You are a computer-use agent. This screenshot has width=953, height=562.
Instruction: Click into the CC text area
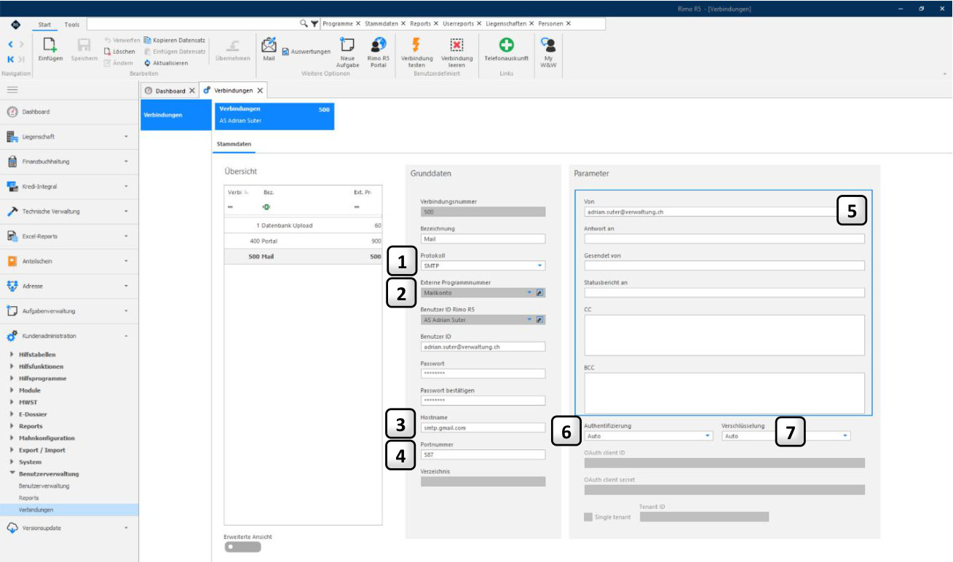(x=724, y=334)
